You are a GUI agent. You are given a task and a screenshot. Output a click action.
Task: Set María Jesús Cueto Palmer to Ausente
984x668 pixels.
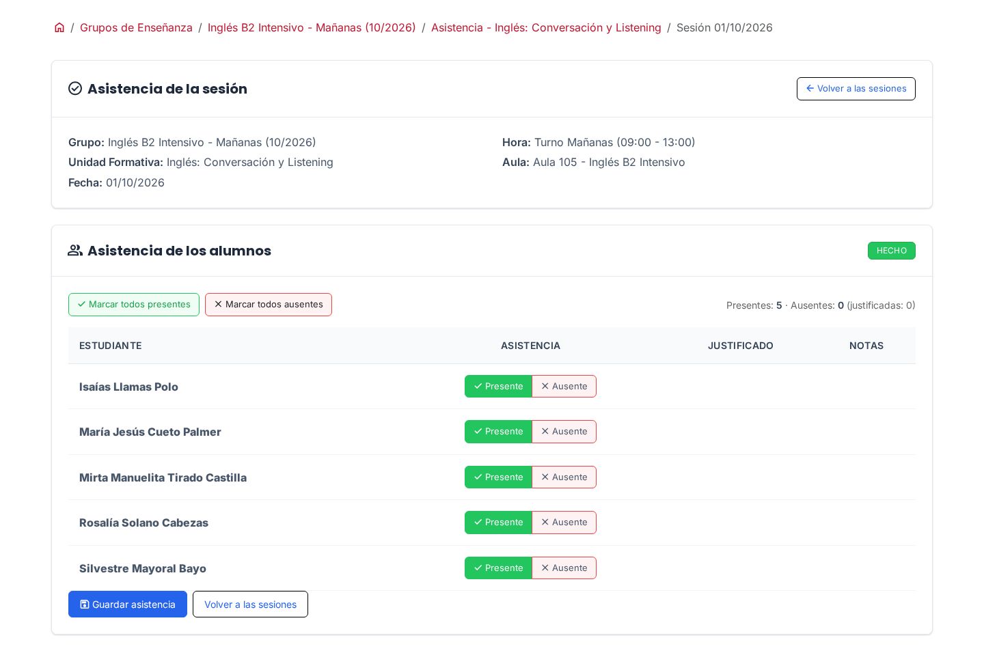coord(564,432)
